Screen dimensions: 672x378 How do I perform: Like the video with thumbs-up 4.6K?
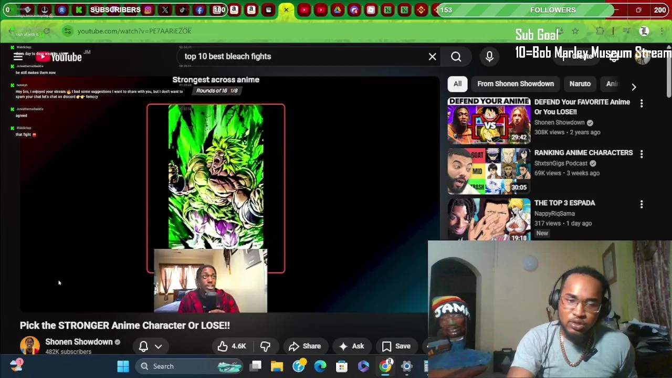point(232,346)
